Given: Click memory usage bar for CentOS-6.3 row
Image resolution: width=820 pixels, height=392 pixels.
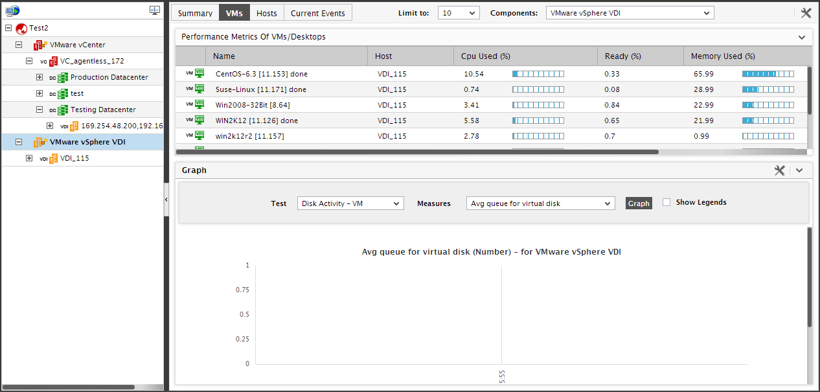Looking at the screenshot, I should click(768, 74).
